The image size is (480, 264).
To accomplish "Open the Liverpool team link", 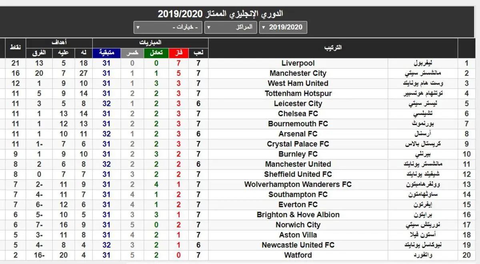I will pos(298,63).
